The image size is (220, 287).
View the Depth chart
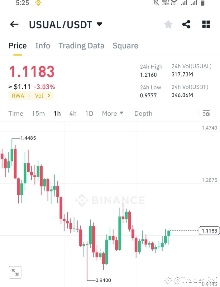(x=143, y=113)
